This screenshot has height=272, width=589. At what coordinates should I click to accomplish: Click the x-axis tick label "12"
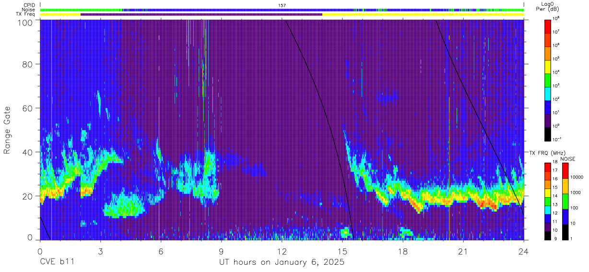(282, 251)
